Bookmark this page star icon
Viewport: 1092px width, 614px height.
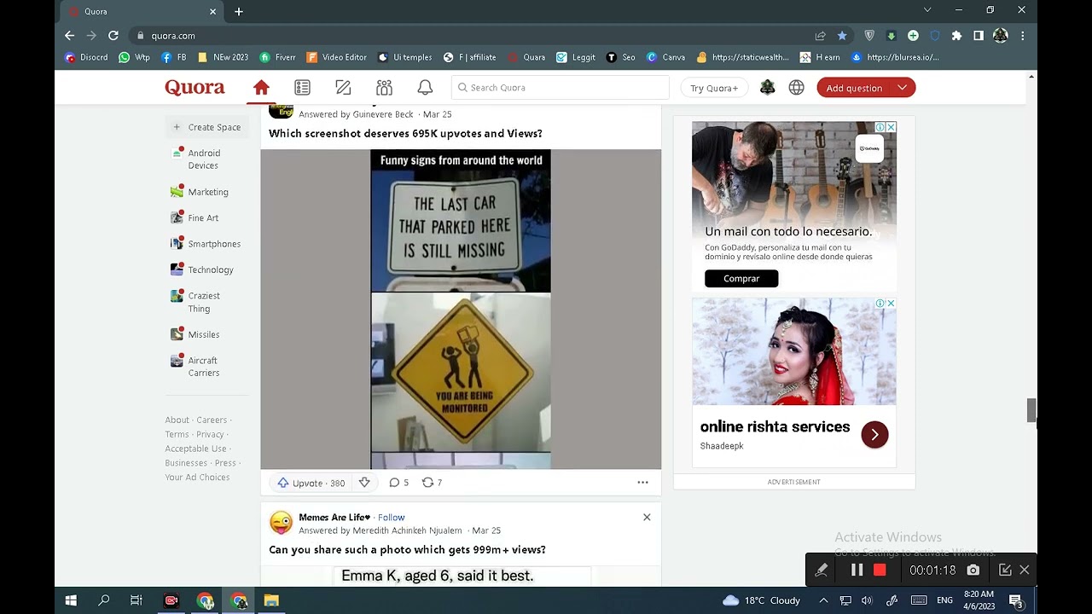pos(842,36)
